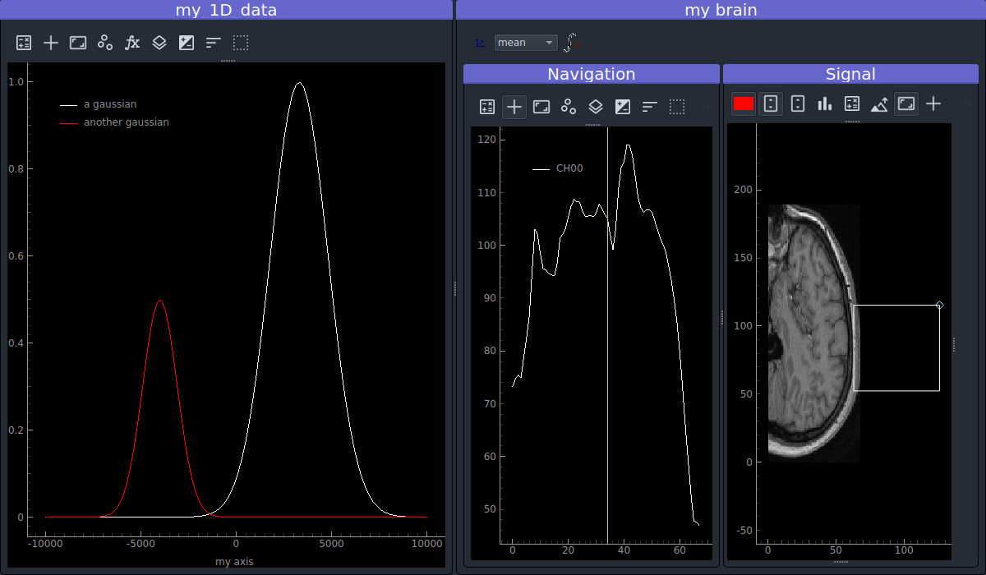This screenshot has height=575, width=986.
Task: Select the Signal panel title bar
Action: pos(850,74)
